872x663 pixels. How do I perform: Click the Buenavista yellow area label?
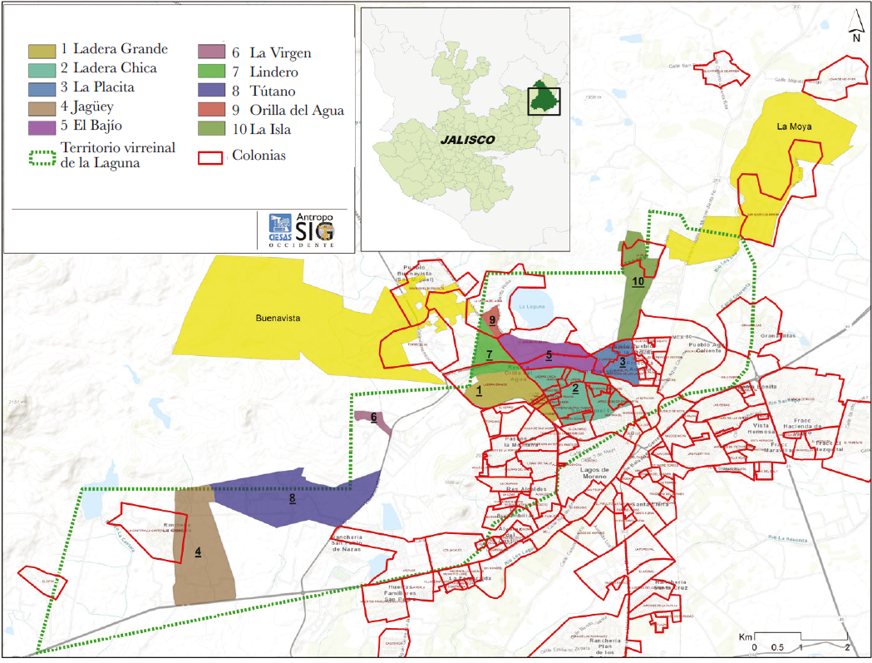click(278, 319)
